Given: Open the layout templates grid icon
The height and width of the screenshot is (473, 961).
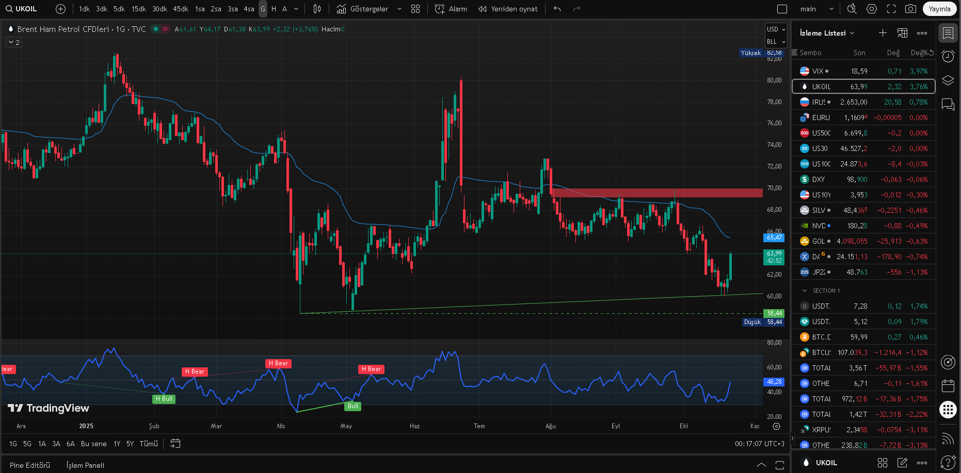Looking at the screenshot, I should [x=415, y=9].
